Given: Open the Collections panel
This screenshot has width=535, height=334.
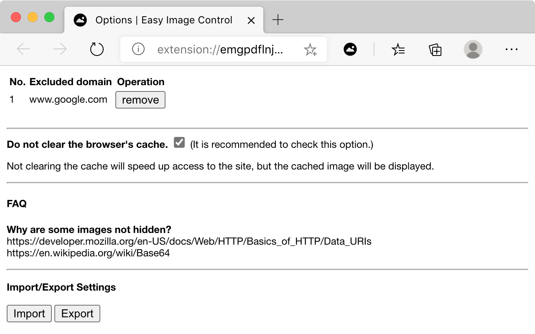Looking at the screenshot, I should pyautogui.click(x=435, y=50).
